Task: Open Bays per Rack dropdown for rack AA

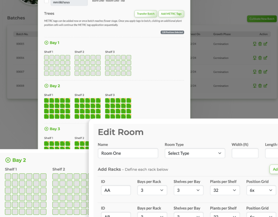Action: coord(152,190)
